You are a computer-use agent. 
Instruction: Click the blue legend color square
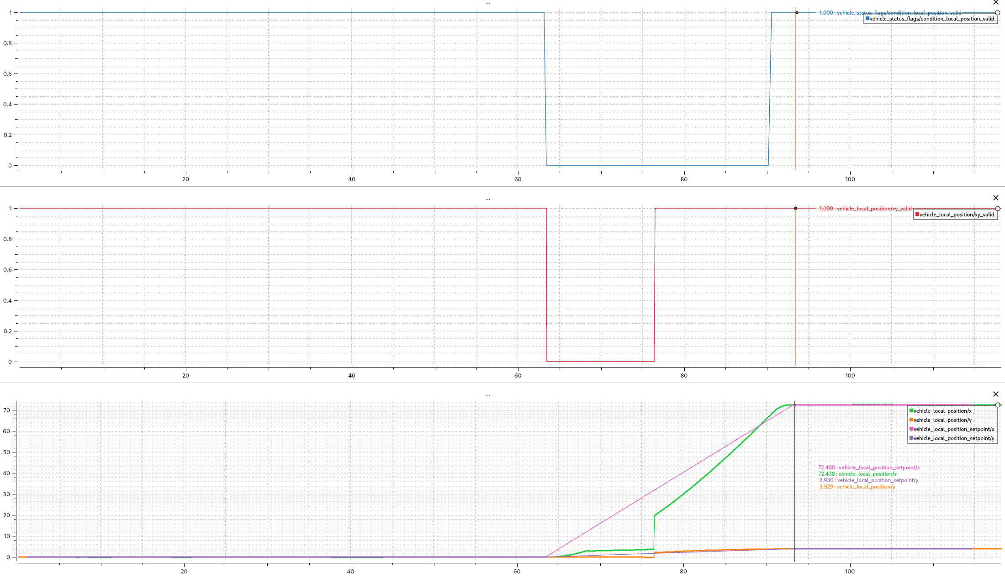tap(867, 19)
